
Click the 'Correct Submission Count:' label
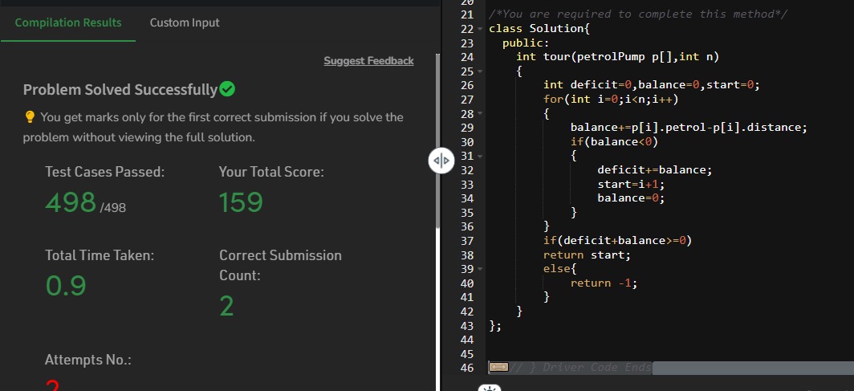click(280, 265)
